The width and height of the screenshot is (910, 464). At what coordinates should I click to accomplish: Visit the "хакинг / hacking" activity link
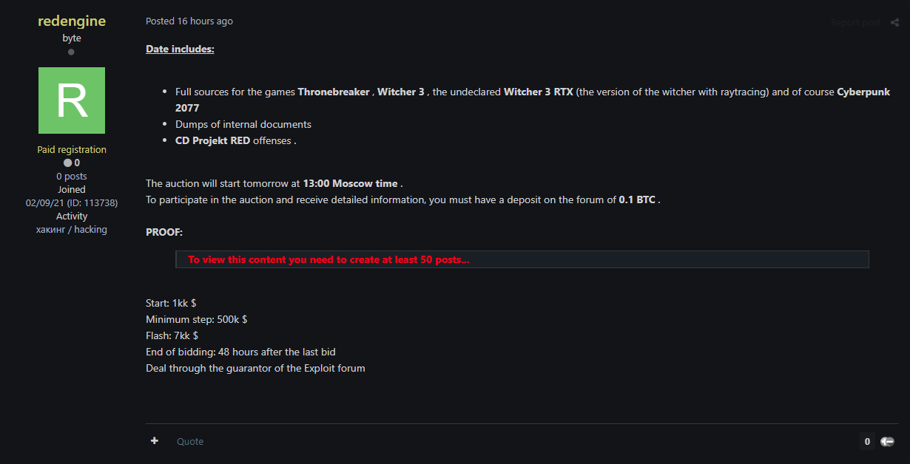[x=71, y=229]
